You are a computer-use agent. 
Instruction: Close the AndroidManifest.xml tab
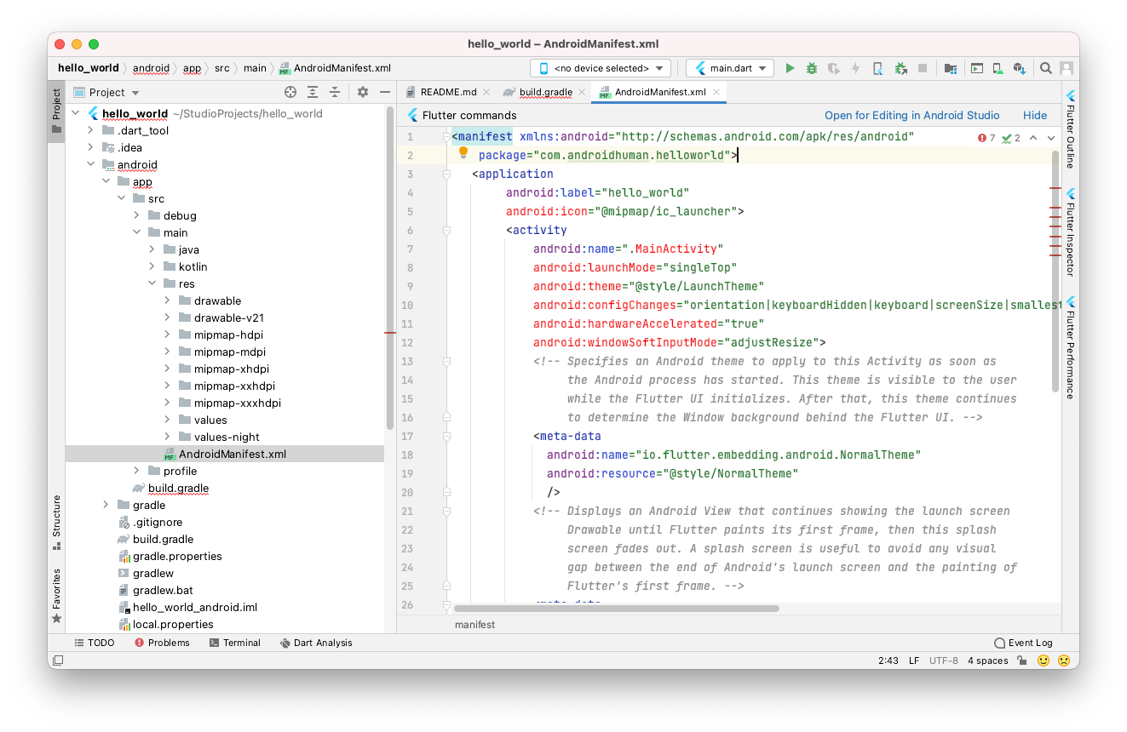pyautogui.click(x=716, y=92)
